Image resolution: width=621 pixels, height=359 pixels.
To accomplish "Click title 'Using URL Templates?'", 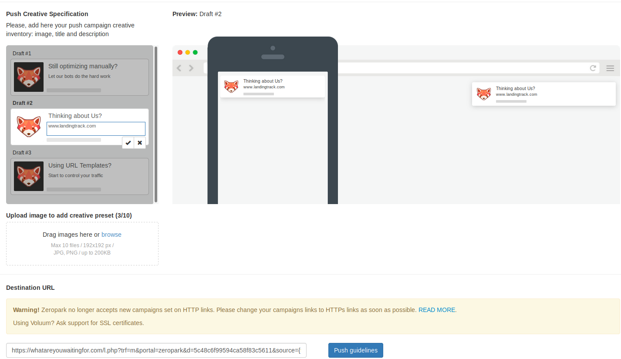I will [x=80, y=165].
